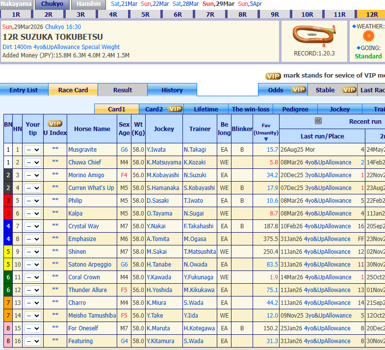Open the Your tip dropdown for Morino Amigo

(33, 175)
